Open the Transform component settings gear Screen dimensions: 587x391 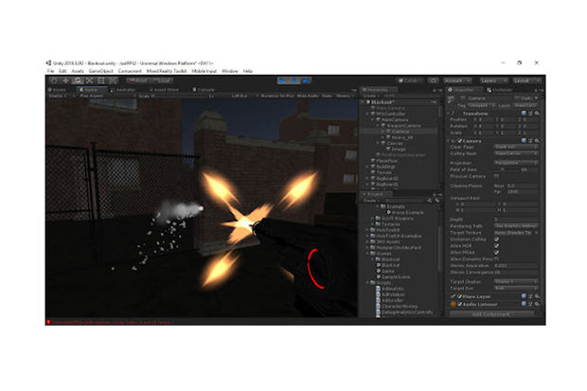click(x=537, y=113)
